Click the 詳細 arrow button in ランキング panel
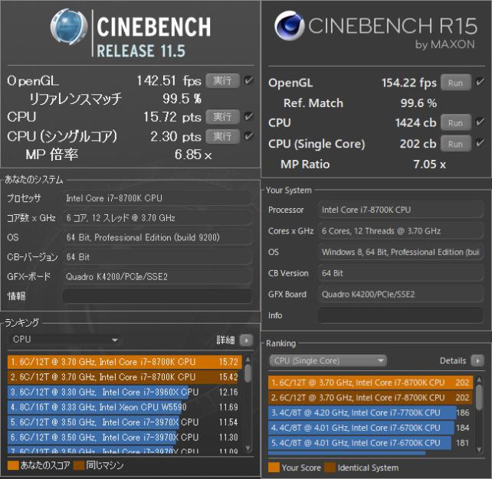492x479 pixels. (246, 340)
